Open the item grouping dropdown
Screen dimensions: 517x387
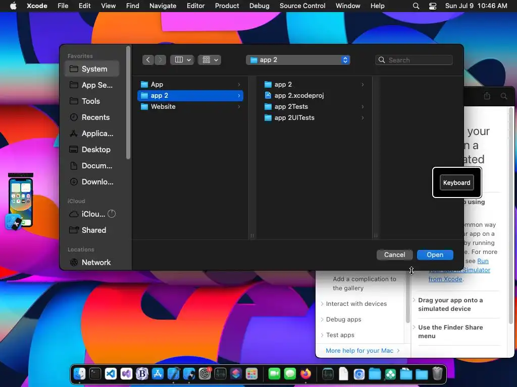[x=210, y=60]
